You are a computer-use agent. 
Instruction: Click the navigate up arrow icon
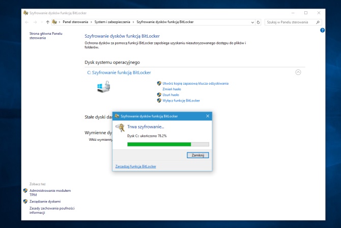click(x=47, y=22)
